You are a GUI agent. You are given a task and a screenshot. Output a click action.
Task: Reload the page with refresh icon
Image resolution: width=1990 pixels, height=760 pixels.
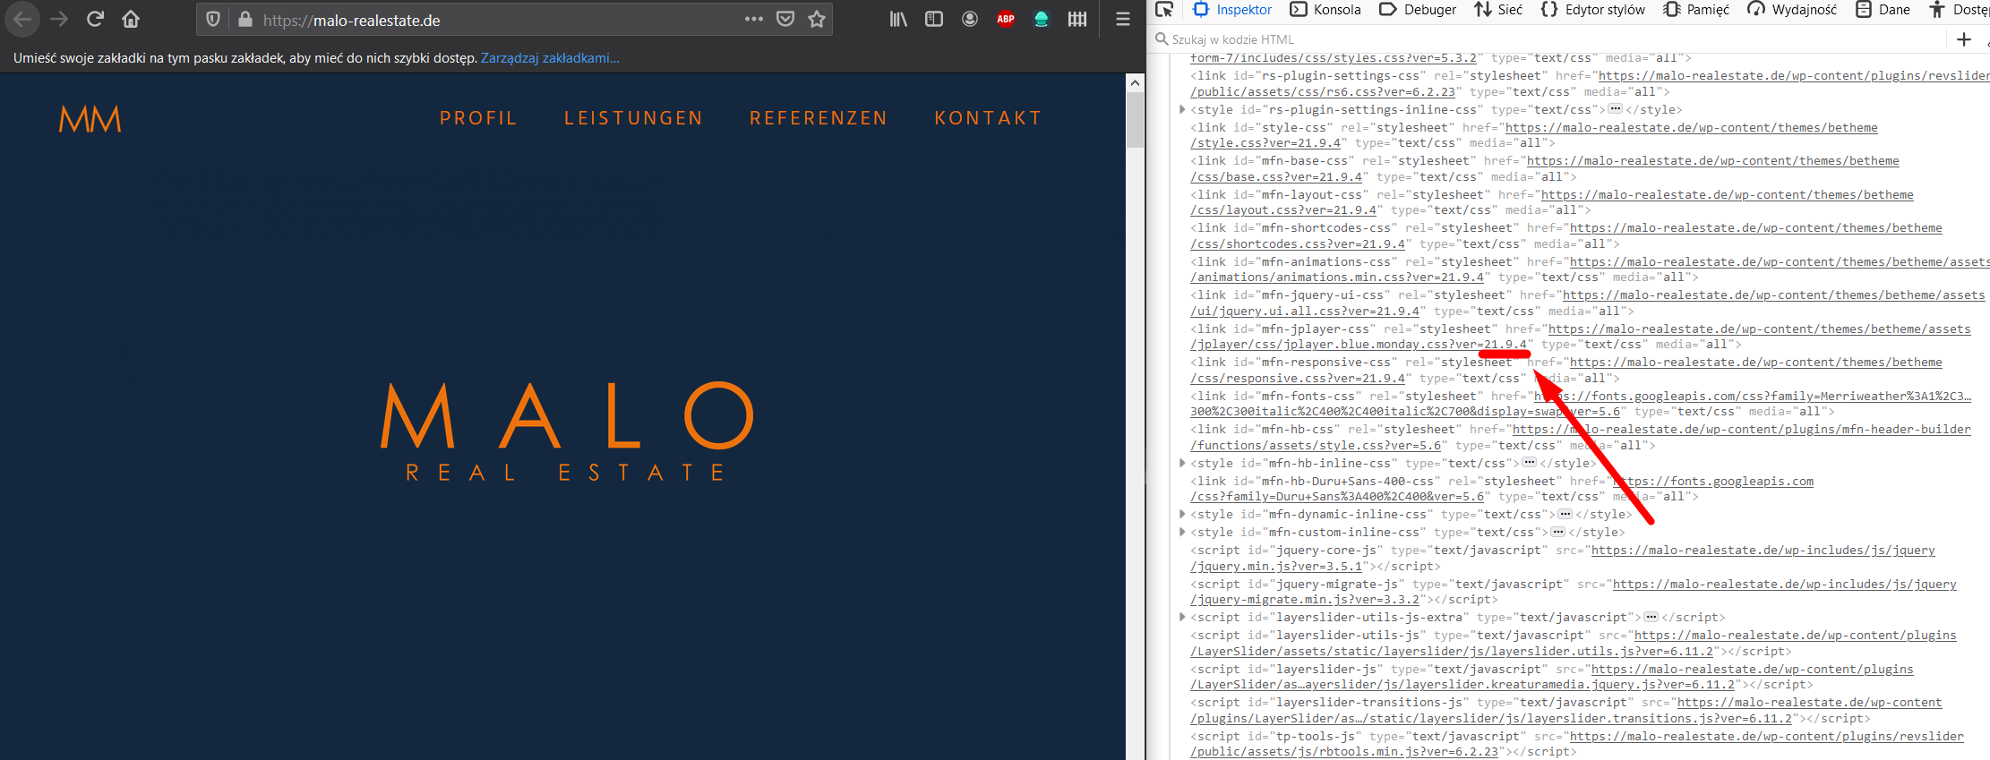(x=95, y=19)
